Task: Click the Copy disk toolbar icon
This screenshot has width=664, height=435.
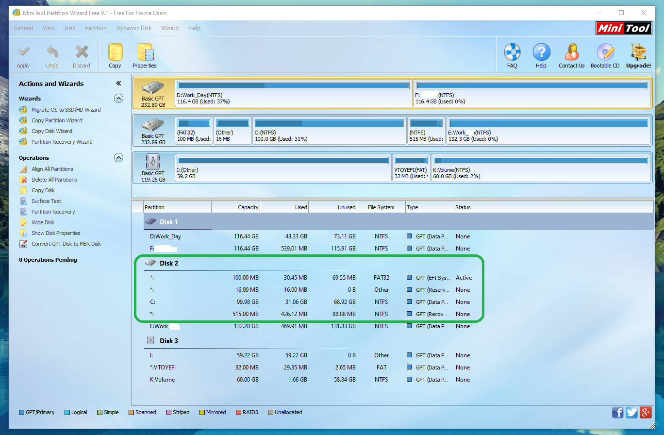Action: [x=115, y=52]
